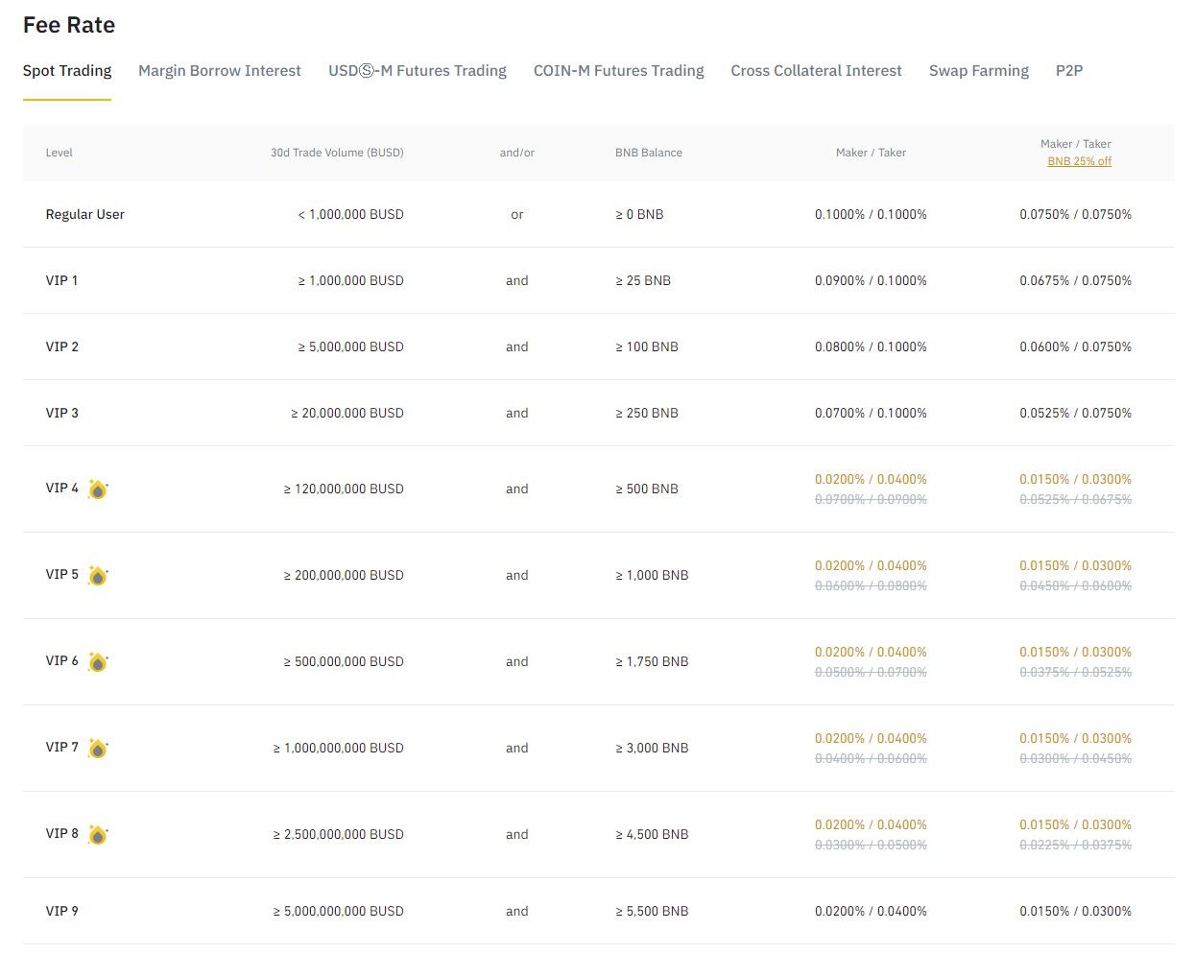Go to the P2P tab

[1069, 71]
